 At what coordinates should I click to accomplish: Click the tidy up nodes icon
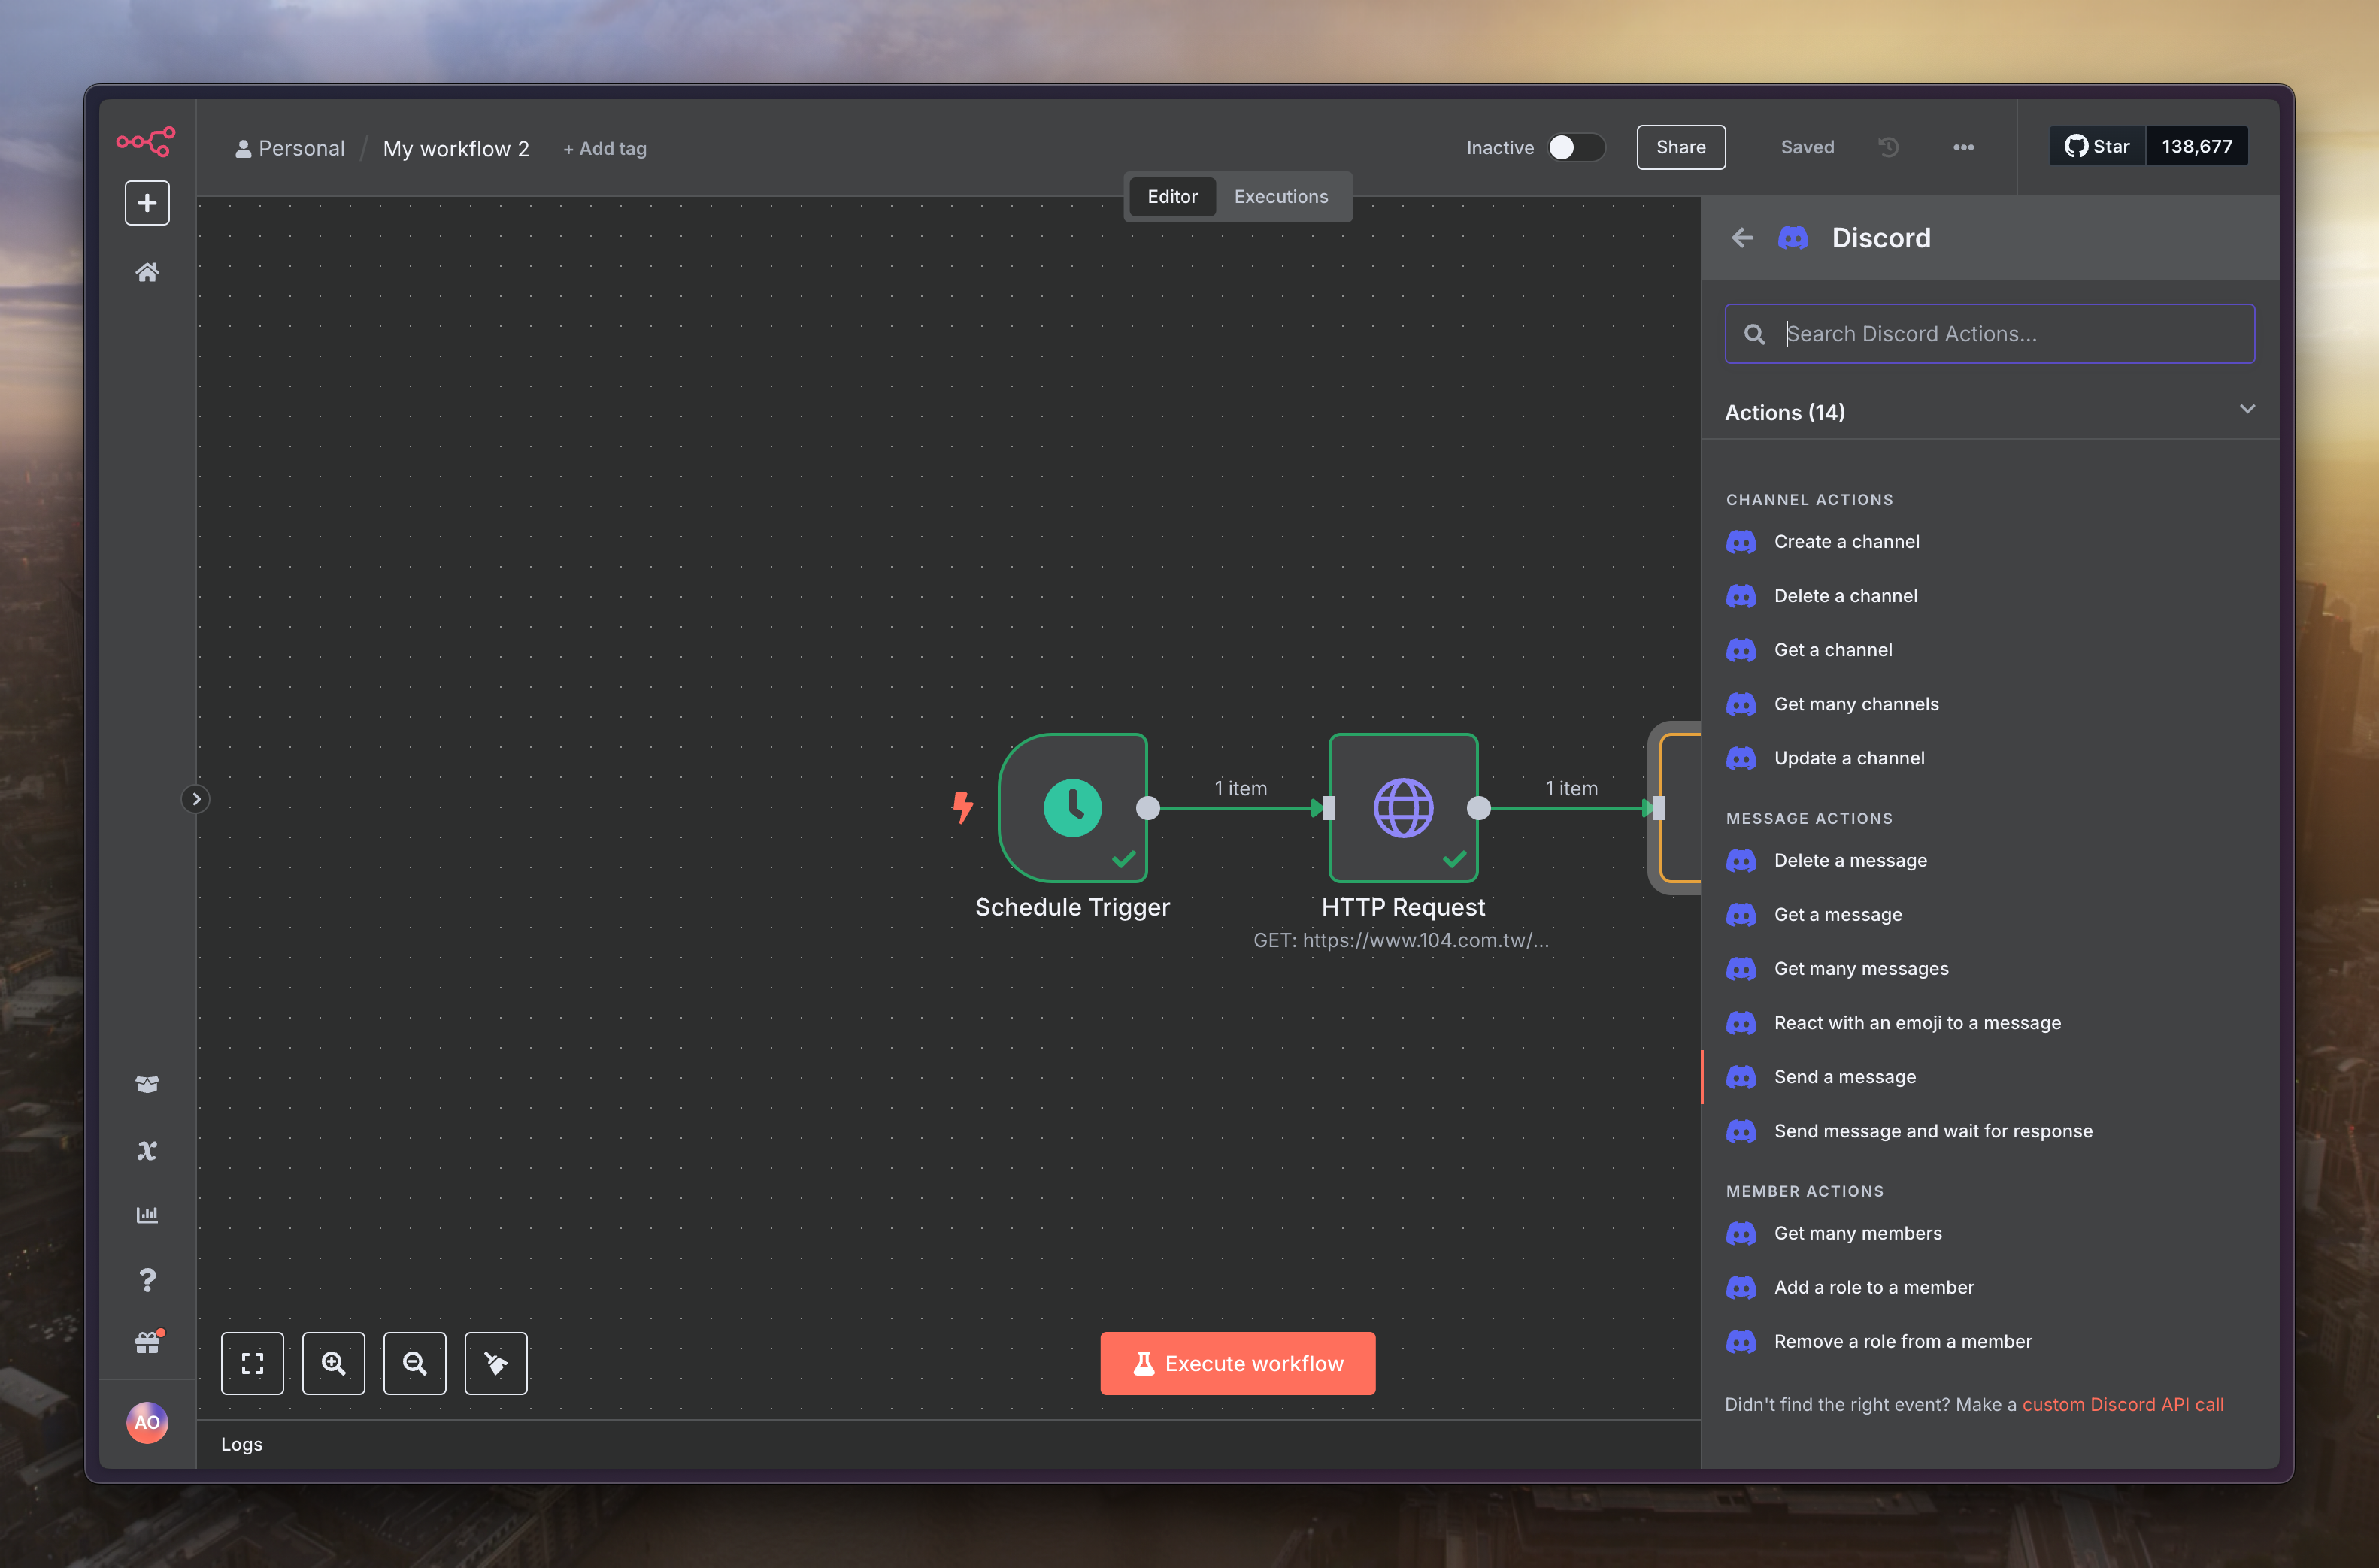click(496, 1363)
